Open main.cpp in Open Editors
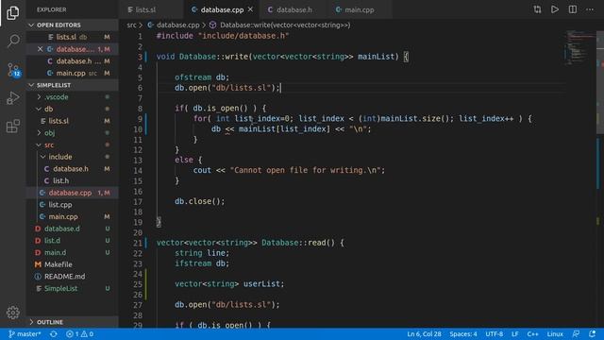Viewport: 604px width, 340px height. [72, 73]
